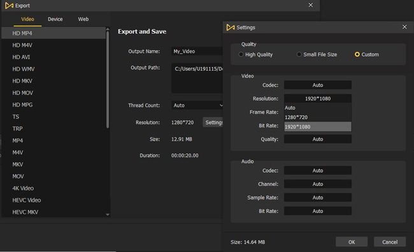Viewport: 414px width, 252px height.
Task: Click the format list scroll-down arrow
Action: click(x=108, y=214)
